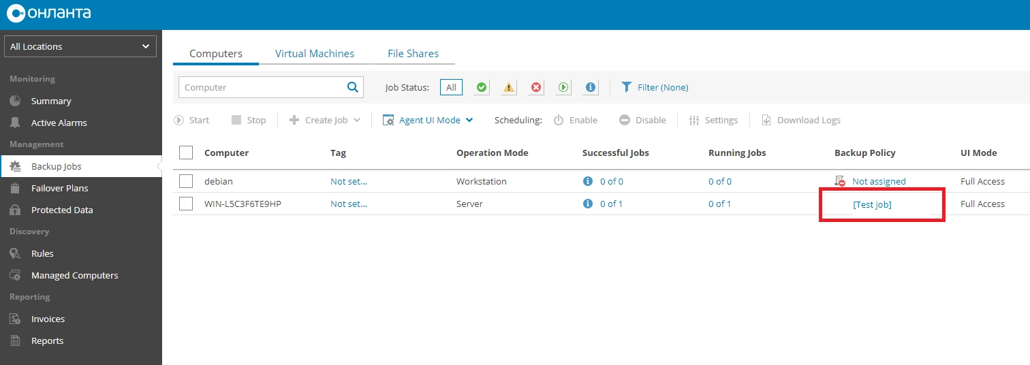This screenshot has width=1030, height=365.
Task: Click the Filter (None) button
Action: click(655, 87)
